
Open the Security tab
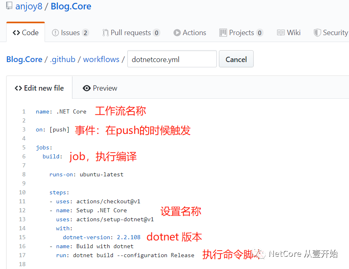tap(331, 33)
